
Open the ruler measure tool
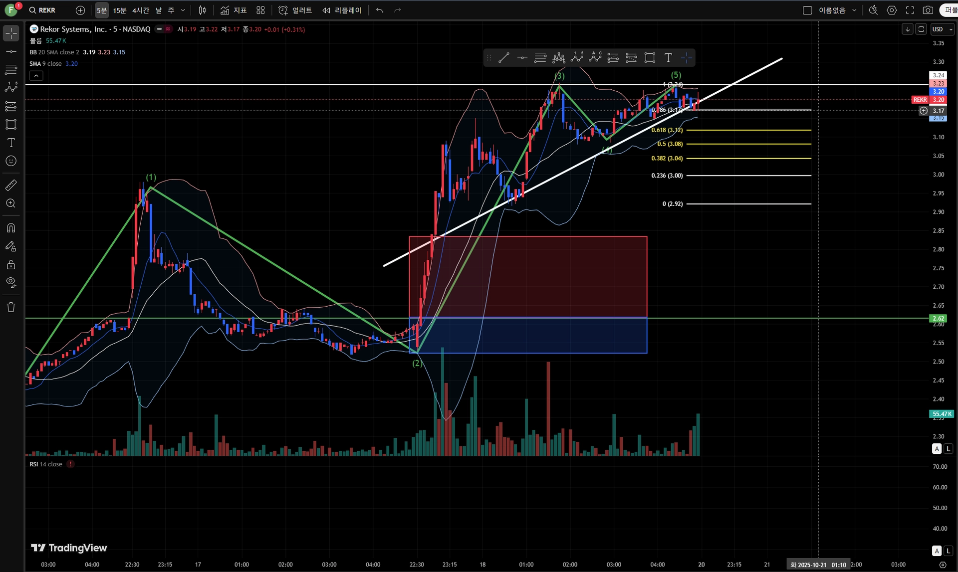click(x=11, y=185)
